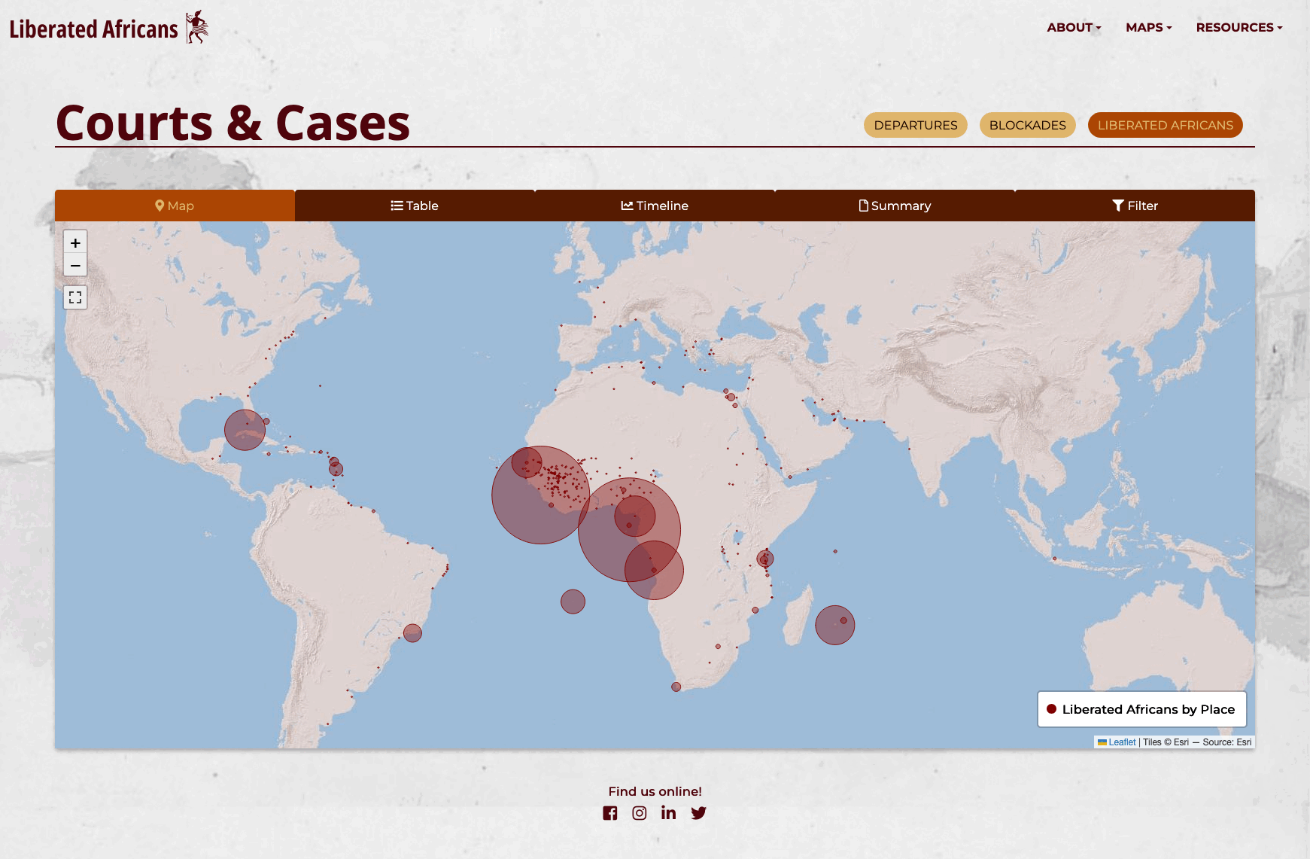This screenshot has width=1310, height=859.
Task: Zoom out of the map
Action: 75,265
